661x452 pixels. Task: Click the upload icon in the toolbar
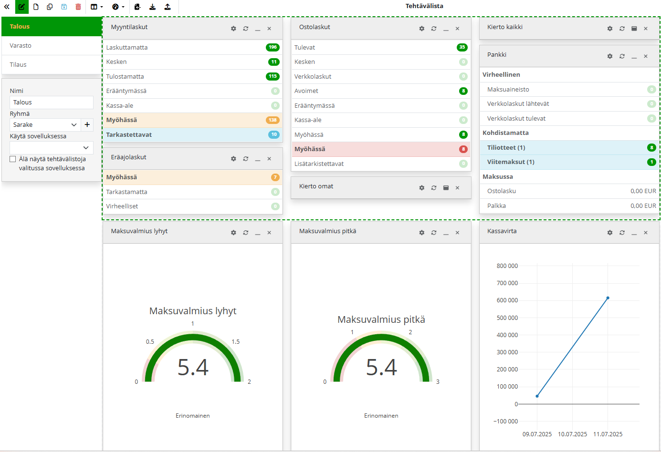coord(168,7)
